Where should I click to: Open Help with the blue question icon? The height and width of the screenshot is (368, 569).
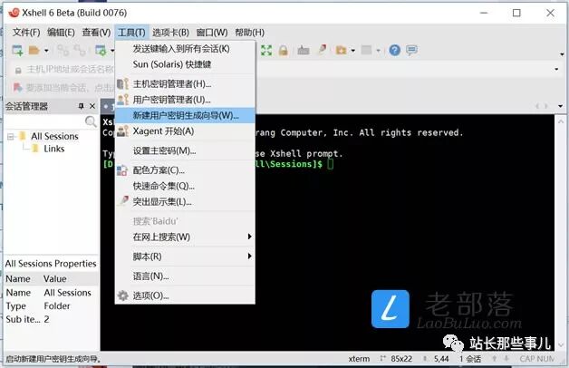(x=394, y=51)
